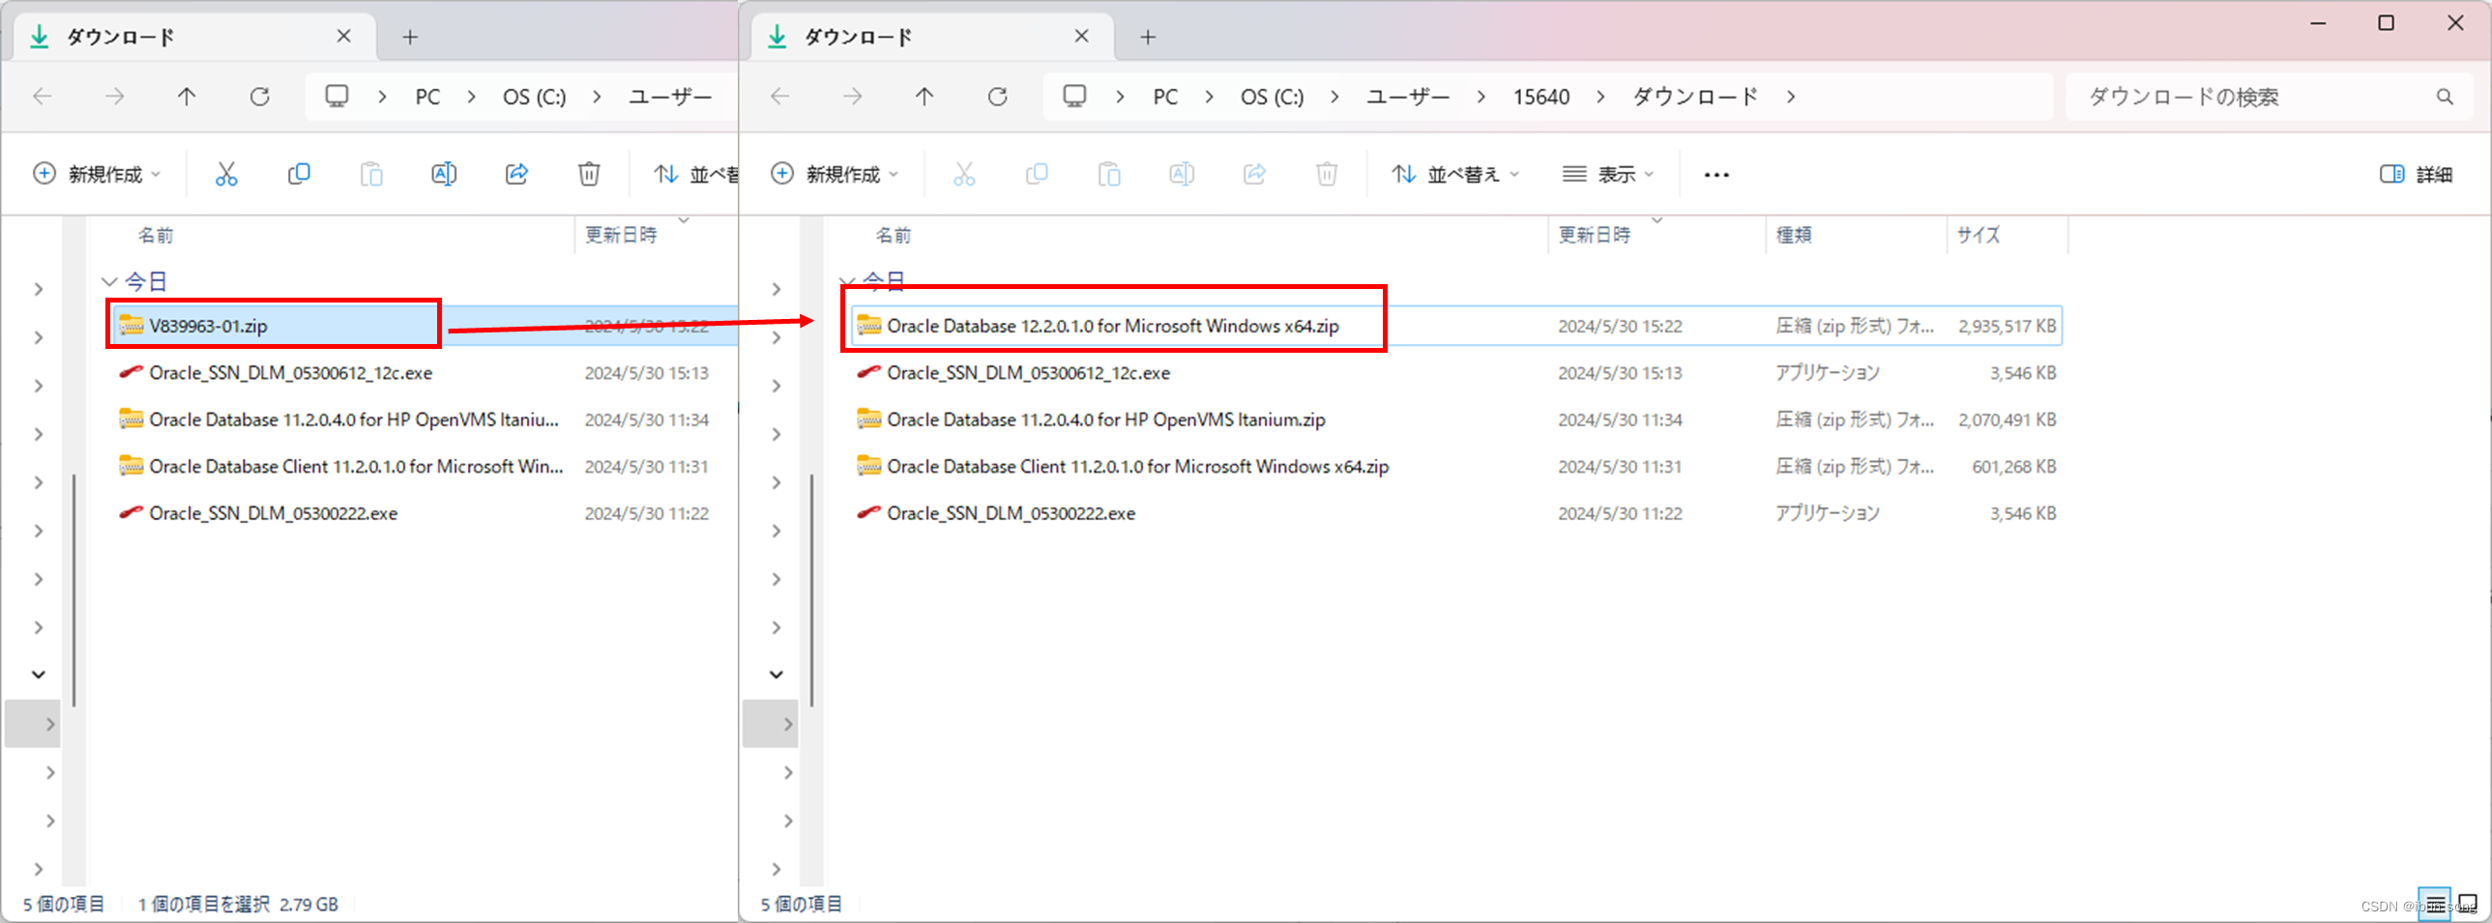Click the left window navigation pane scrollbar
2492x923 pixels.
click(74, 590)
